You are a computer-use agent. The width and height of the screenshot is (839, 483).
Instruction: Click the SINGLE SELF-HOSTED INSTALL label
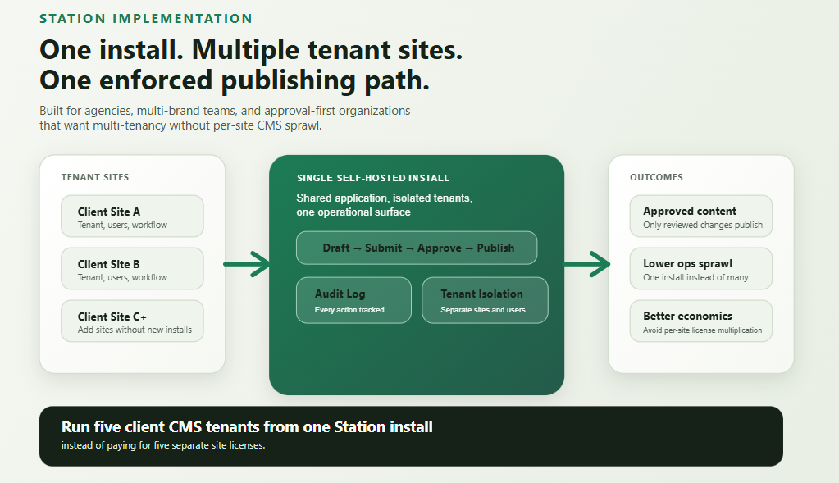point(373,178)
